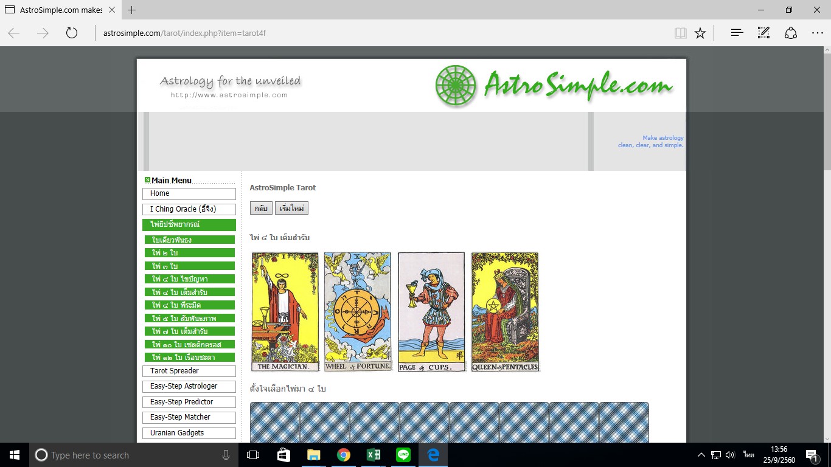This screenshot has width=831, height=467.
Task: Switch input language via ไทย indicator
Action: (748, 455)
